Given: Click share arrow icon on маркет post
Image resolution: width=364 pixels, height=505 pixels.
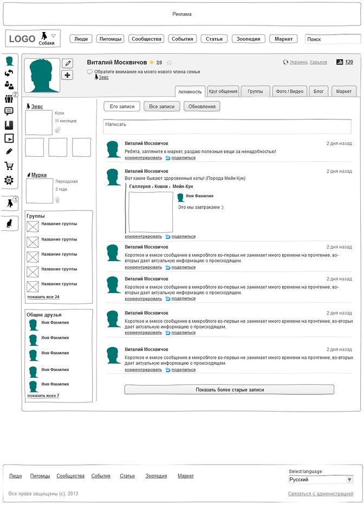Looking at the screenshot, I should pos(167,158).
